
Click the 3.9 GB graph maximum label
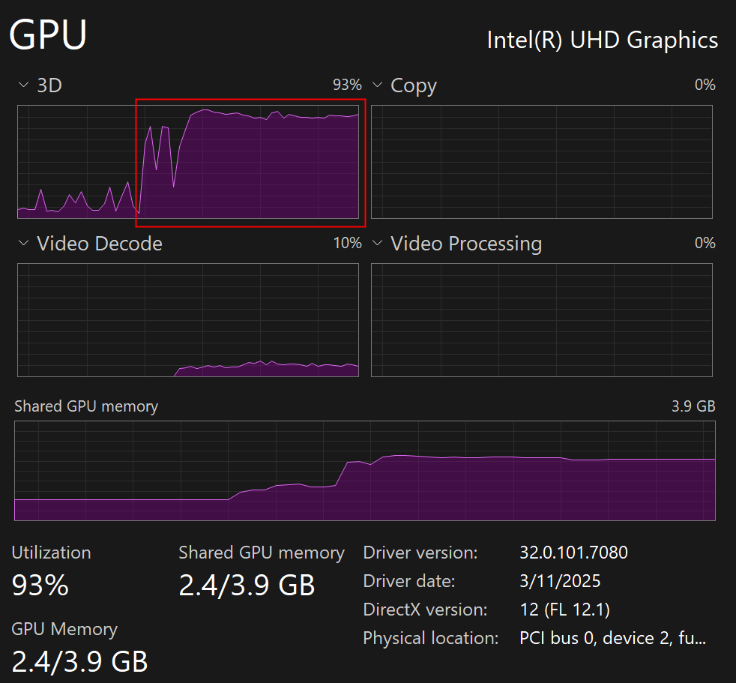(693, 406)
